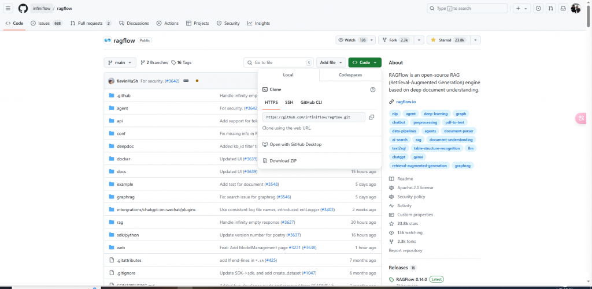Select the Local tab in Code popup
592x289 pixels.
pyautogui.click(x=288, y=75)
